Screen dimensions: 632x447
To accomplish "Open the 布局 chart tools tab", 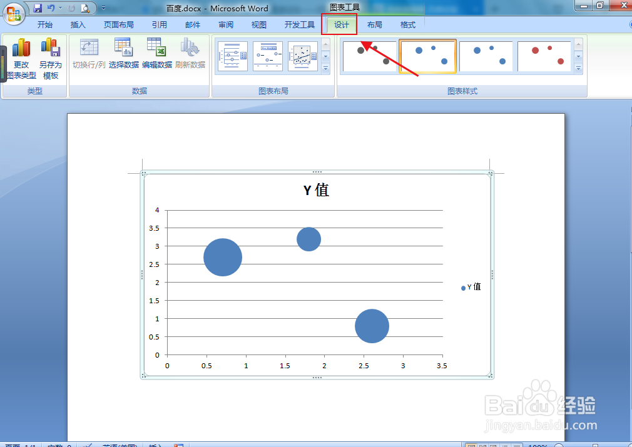I will 374,25.
